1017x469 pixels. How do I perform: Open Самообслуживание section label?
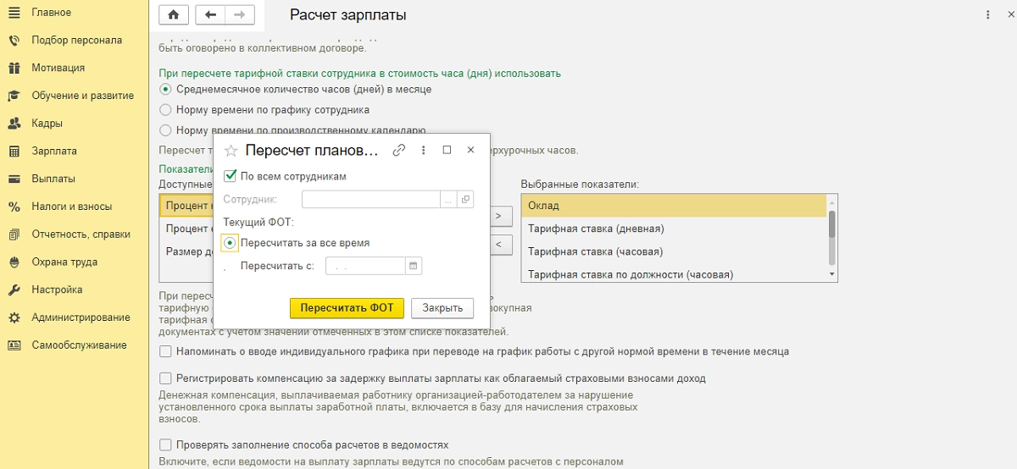click(x=80, y=345)
